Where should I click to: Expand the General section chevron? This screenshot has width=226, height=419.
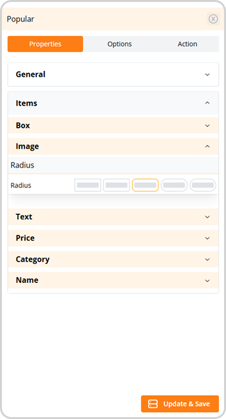[x=207, y=75]
